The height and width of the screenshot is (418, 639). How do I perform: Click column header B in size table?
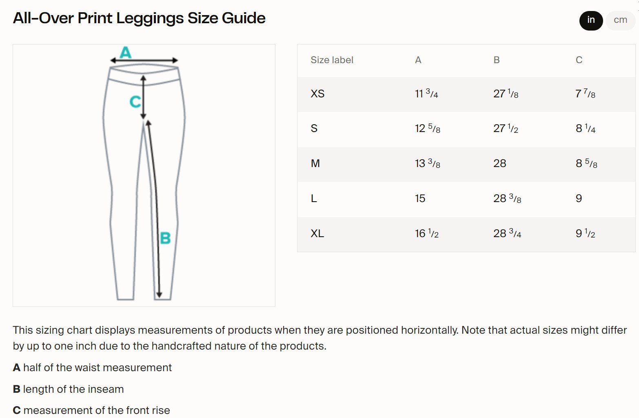coord(496,60)
